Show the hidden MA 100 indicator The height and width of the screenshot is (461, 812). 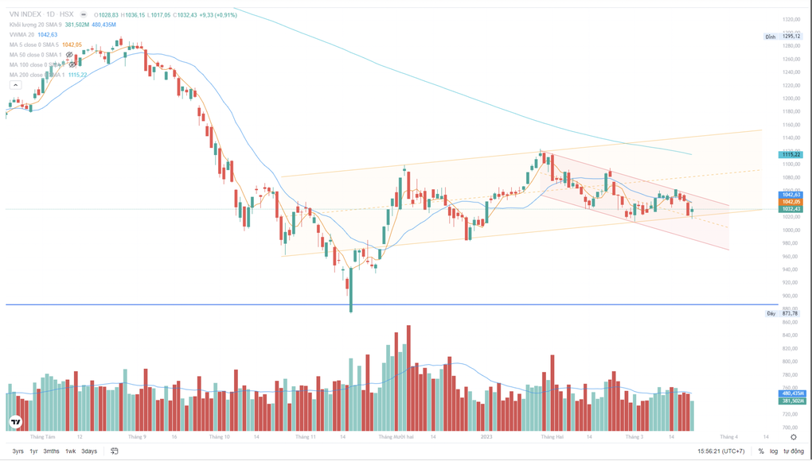tap(72, 65)
